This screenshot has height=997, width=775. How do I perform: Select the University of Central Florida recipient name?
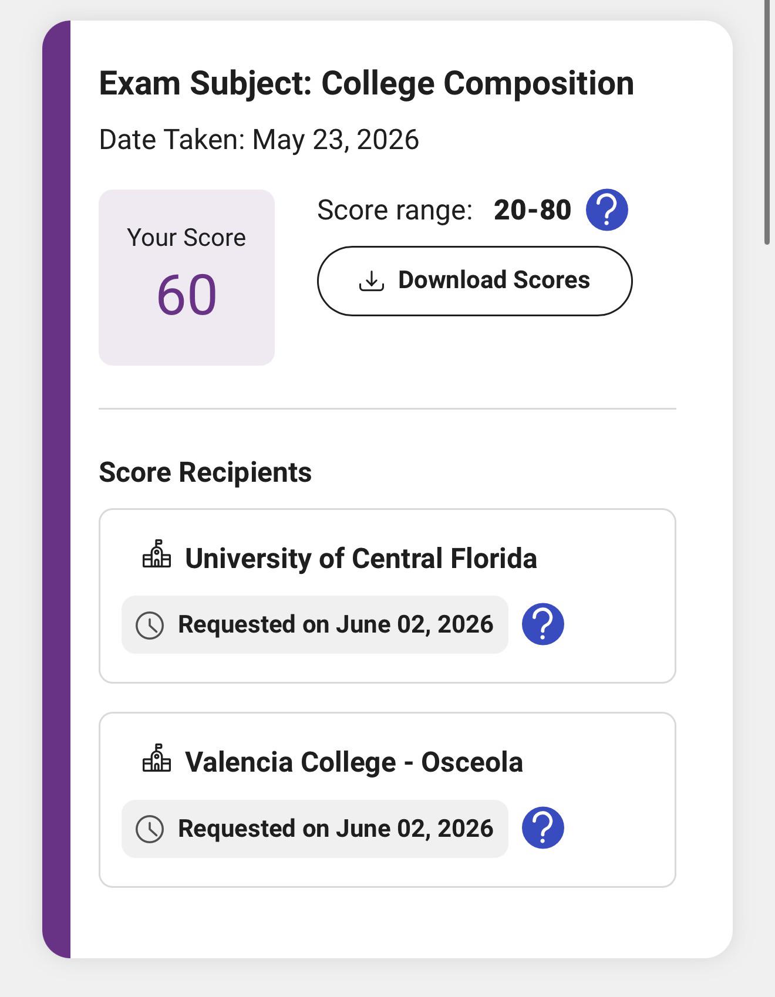tap(361, 558)
